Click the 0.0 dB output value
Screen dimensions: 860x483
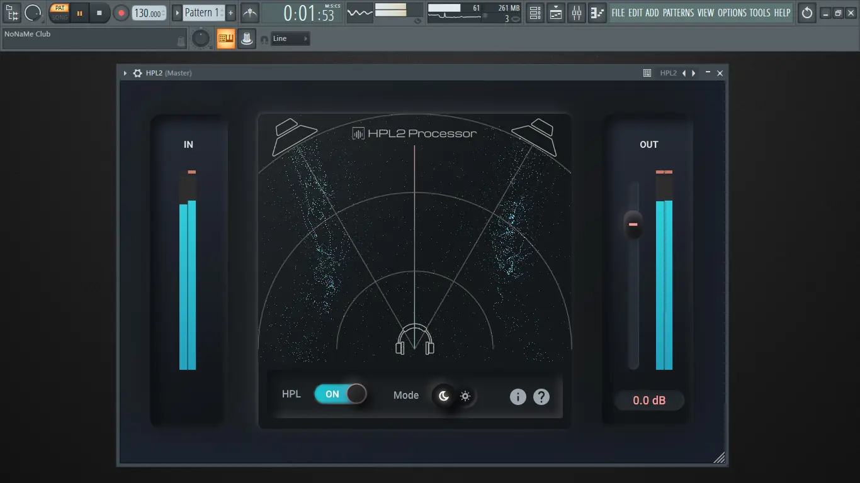point(649,401)
